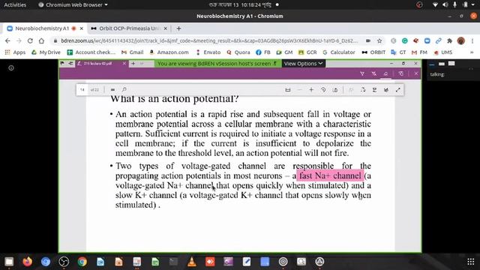Click the PDF fit-to-width icon
The image size is (480, 270).
click(x=288, y=90)
